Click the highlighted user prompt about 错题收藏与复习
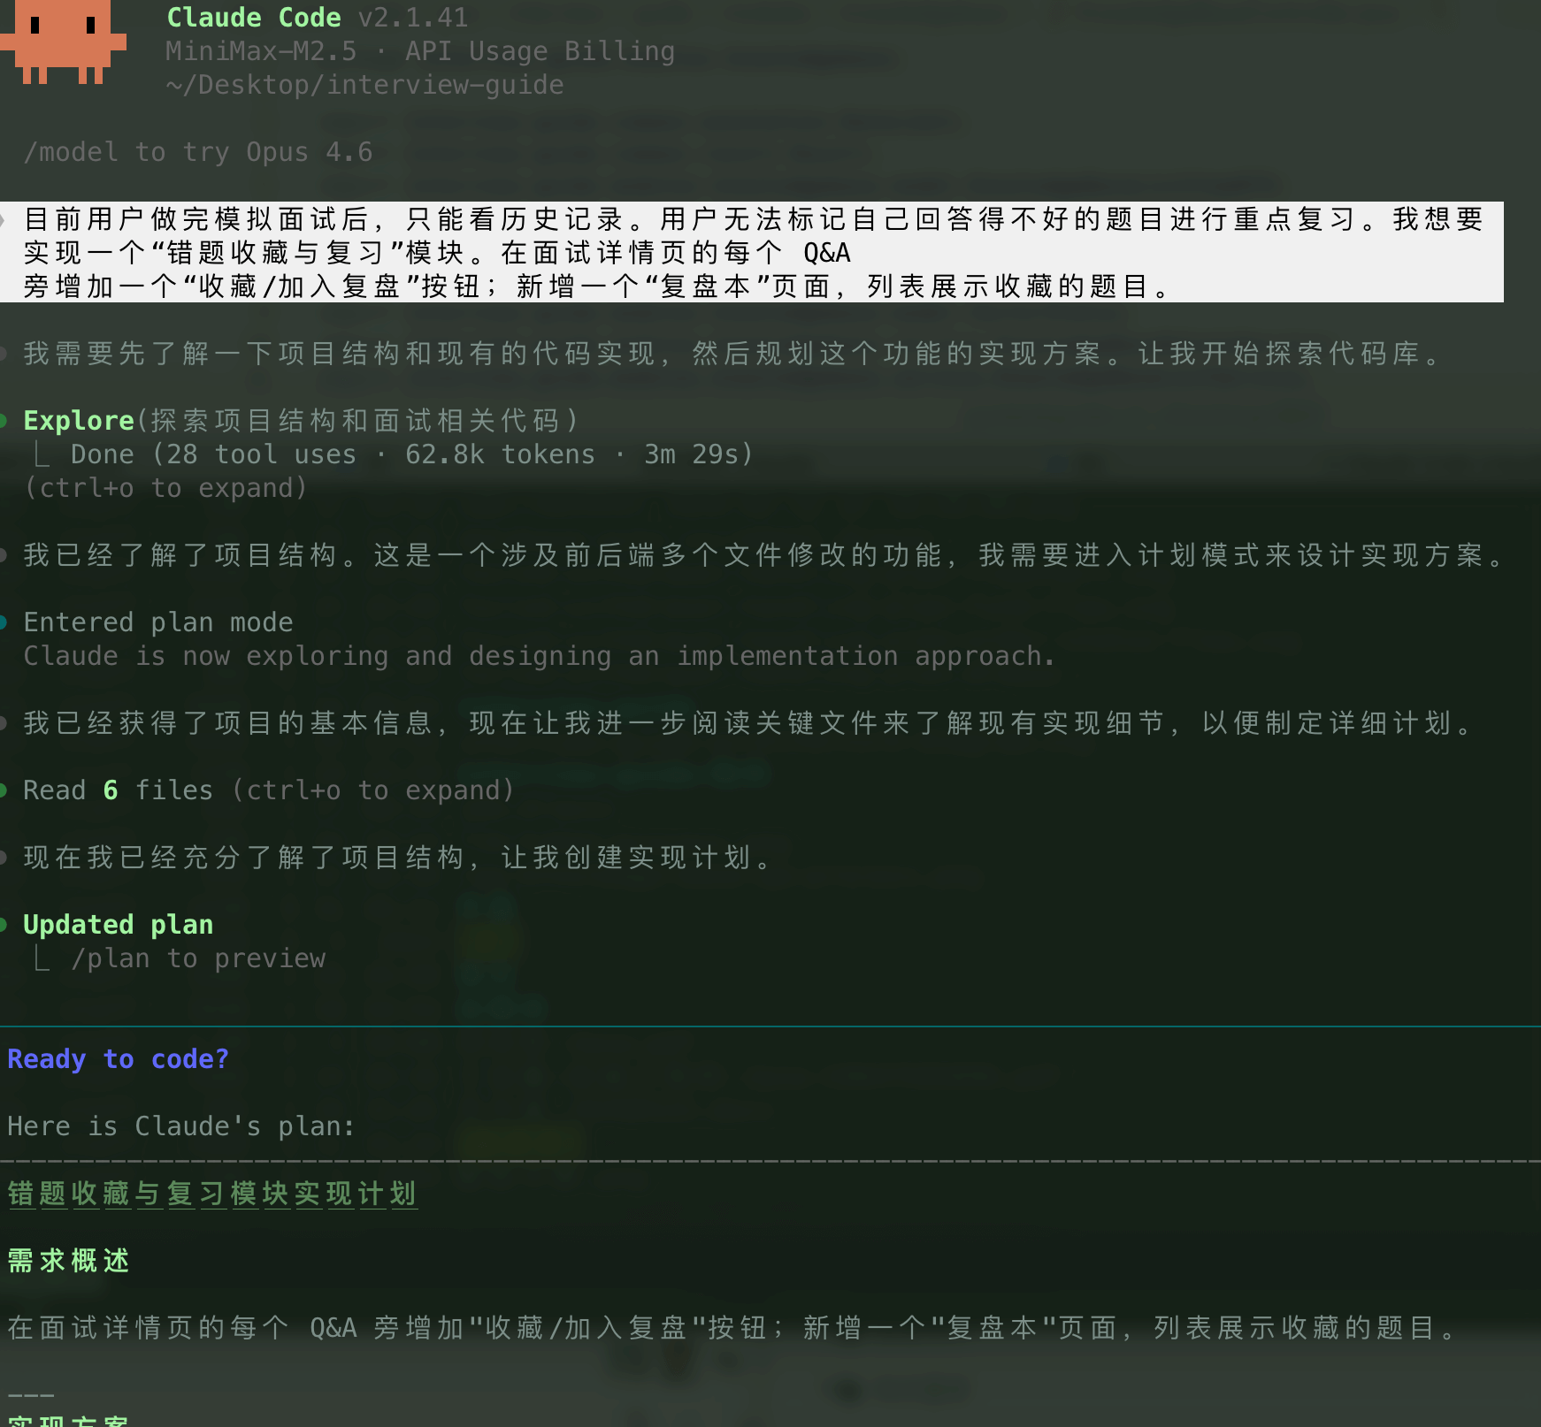The width and height of the screenshot is (1541, 1427). pos(752,253)
